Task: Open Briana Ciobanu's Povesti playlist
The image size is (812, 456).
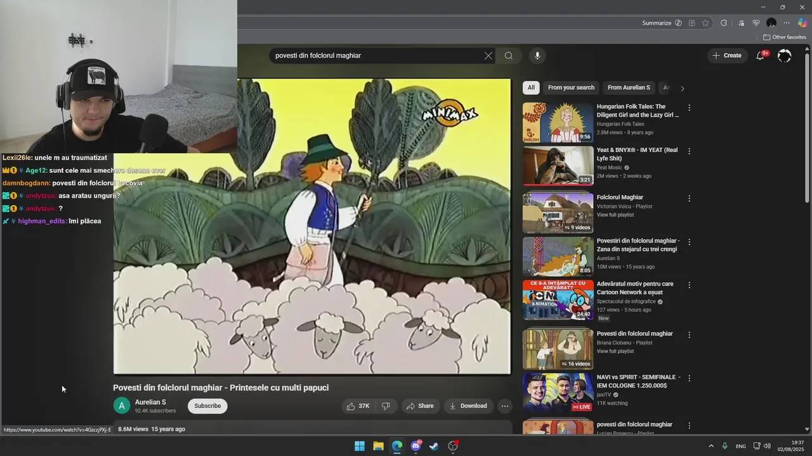Action: [558, 350]
